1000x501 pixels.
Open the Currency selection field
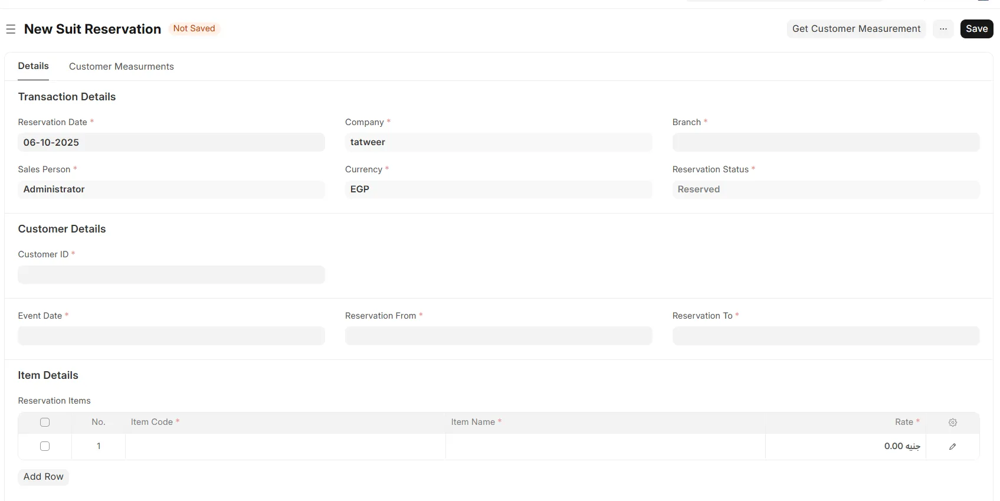coord(498,189)
